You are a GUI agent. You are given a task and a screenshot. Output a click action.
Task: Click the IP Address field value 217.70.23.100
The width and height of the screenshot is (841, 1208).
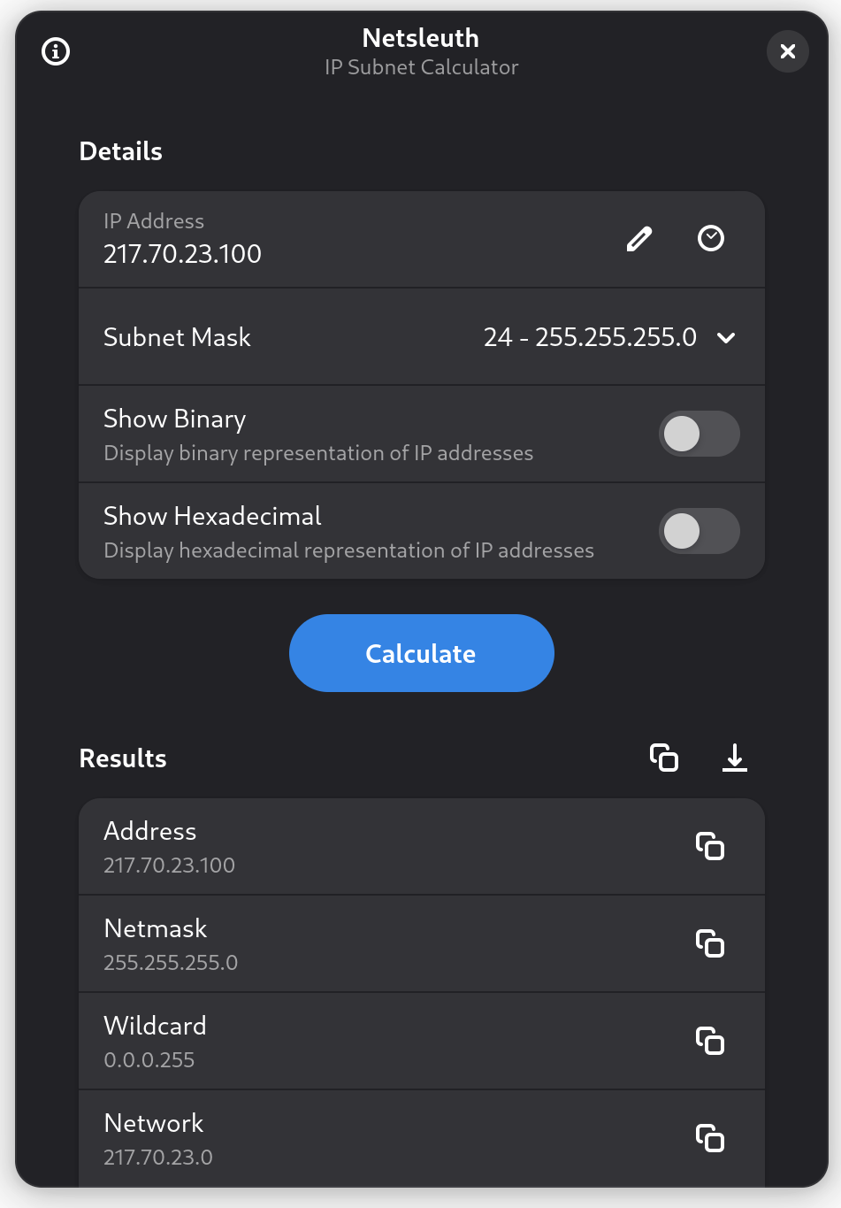pyautogui.click(x=183, y=254)
